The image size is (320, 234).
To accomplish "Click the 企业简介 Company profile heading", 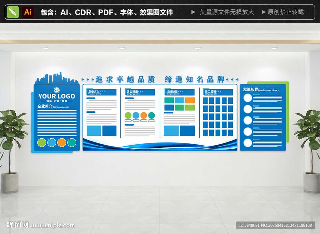I will (x=53, y=106).
